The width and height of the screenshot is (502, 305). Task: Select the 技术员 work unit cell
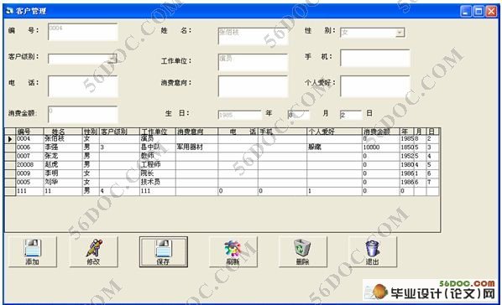point(158,182)
